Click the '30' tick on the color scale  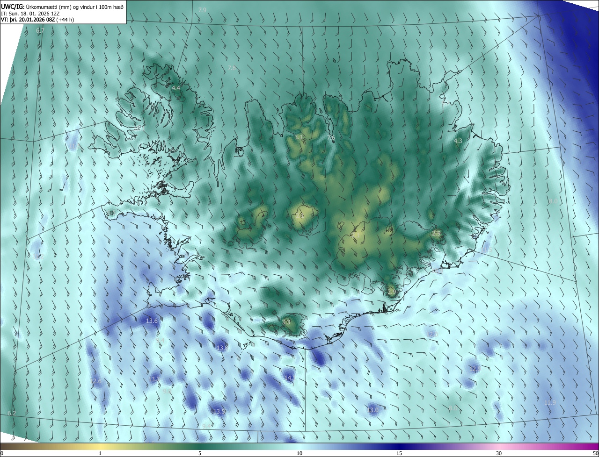point(499,453)
